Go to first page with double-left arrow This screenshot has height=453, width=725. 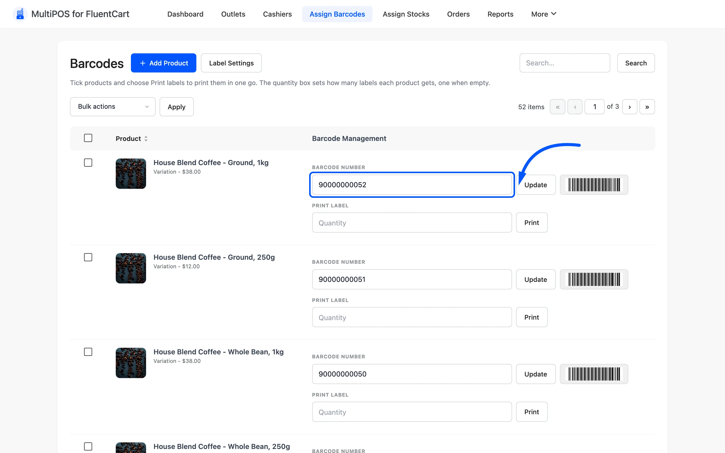(557, 107)
